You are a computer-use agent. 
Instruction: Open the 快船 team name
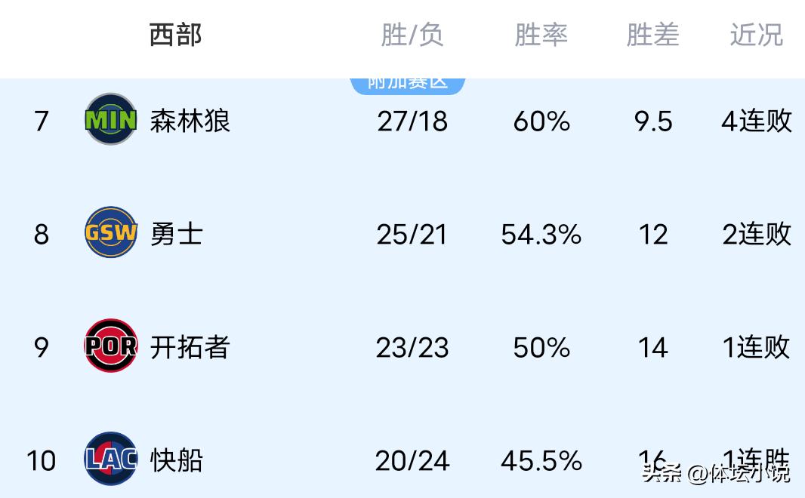[177, 460]
